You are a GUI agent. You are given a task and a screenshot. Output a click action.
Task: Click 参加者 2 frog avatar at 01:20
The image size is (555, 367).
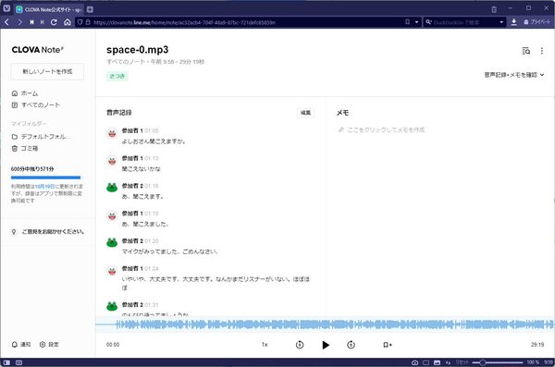[112, 243]
